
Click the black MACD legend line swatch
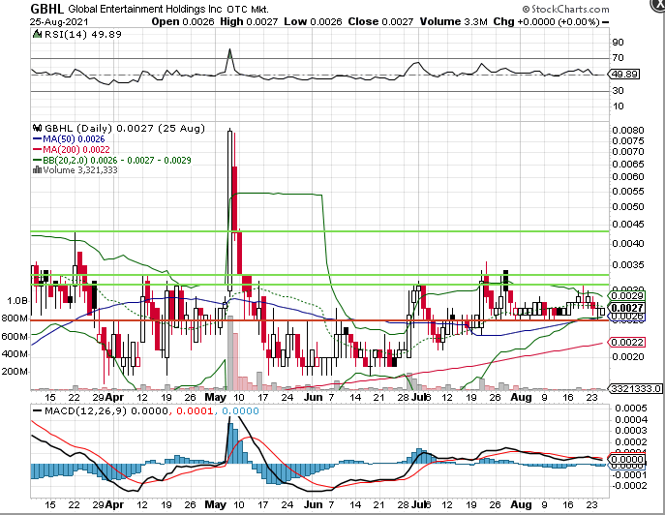(38, 411)
